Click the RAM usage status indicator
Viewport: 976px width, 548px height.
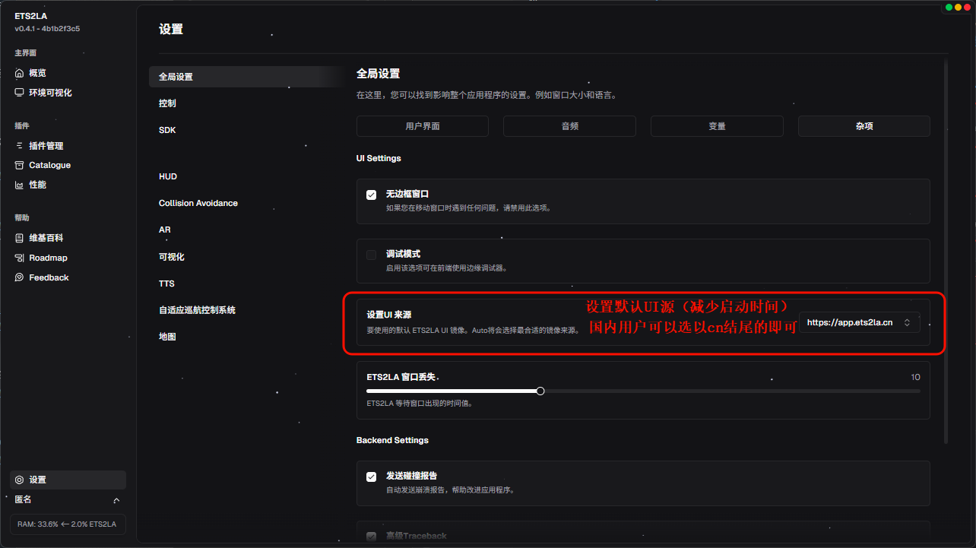coord(68,524)
